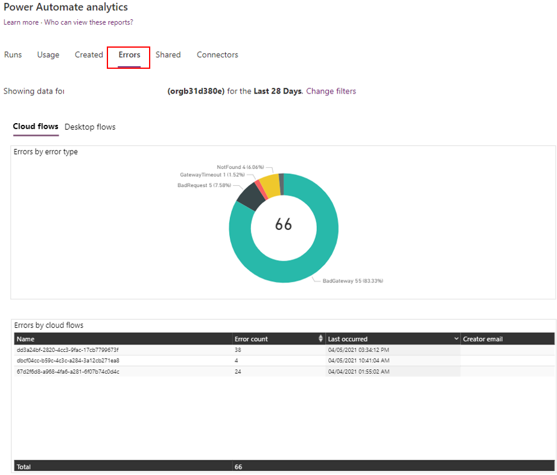Go to the Shared tab
Image resolution: width=557 pixels, height=475 pixels.
point(168,55)
